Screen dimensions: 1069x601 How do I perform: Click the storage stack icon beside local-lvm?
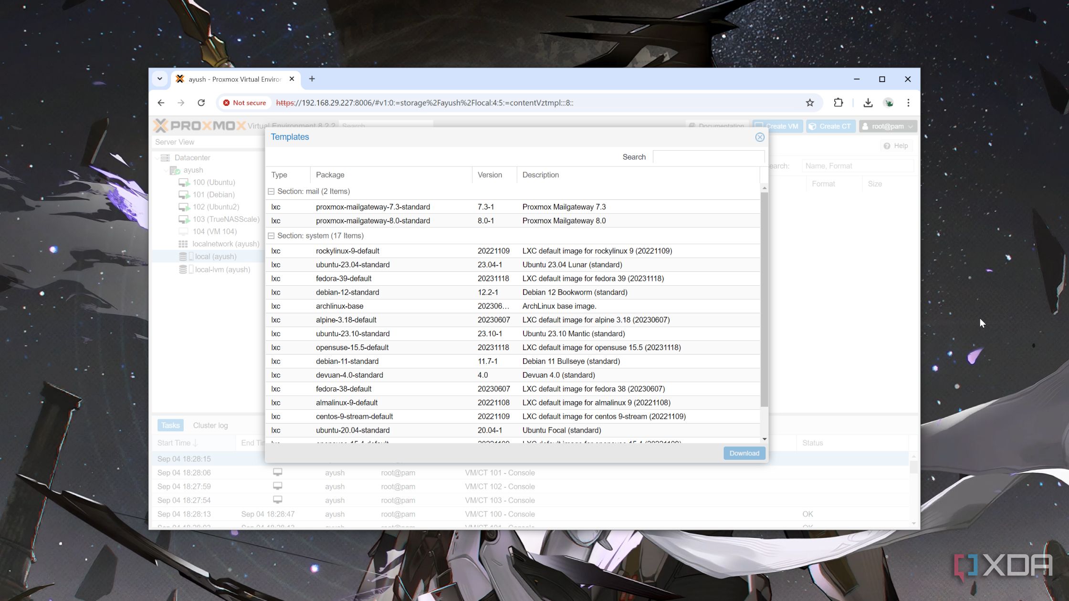(x=183, y=269)
